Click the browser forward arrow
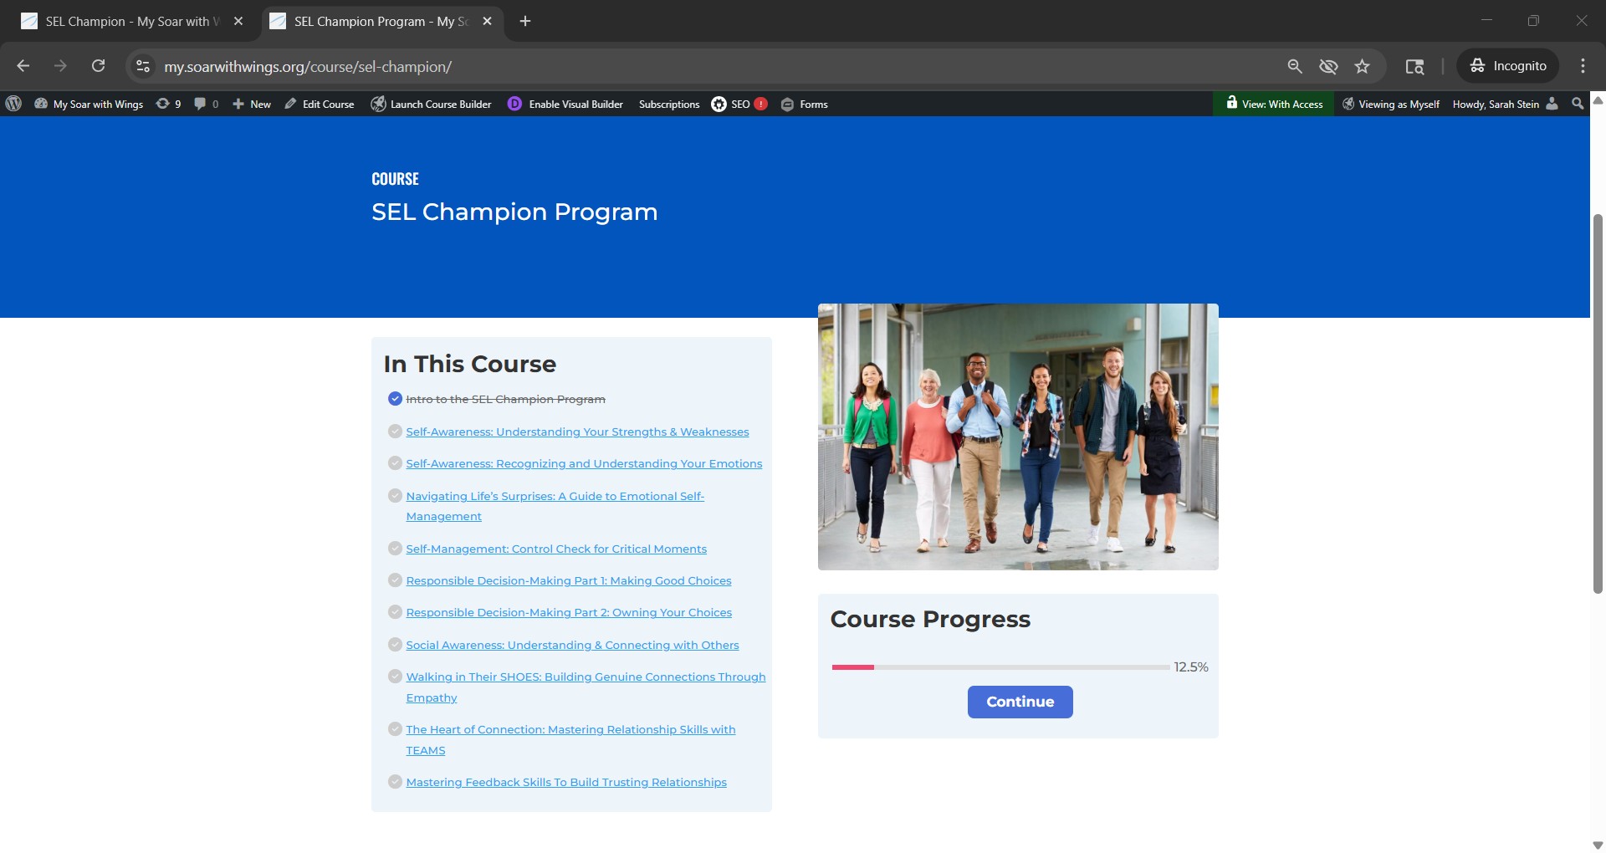Image resolution: width=1606 pixels, height=853 pixels. pyautogui.click(x=60, y=66)
